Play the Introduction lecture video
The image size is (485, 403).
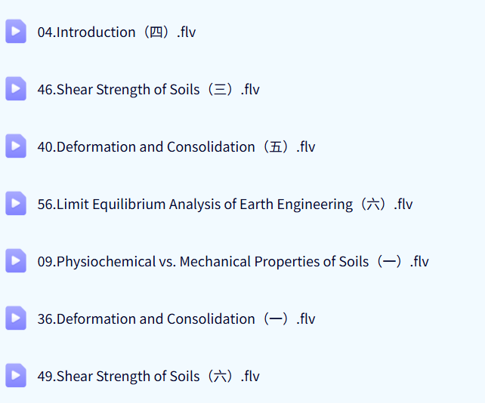tap(116, 32)
